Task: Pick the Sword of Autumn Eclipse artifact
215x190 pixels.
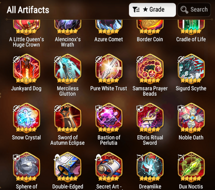Action: pyautogui.click(x=68, y=118)
